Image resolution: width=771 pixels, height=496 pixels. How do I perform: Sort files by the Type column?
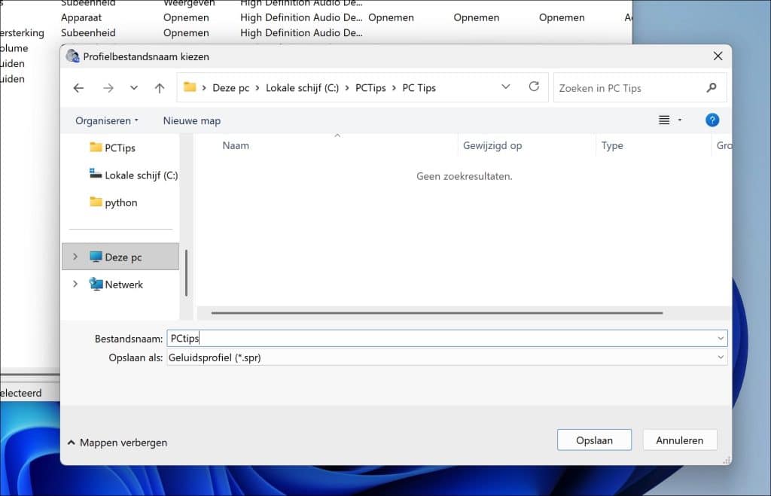(611, 145)
